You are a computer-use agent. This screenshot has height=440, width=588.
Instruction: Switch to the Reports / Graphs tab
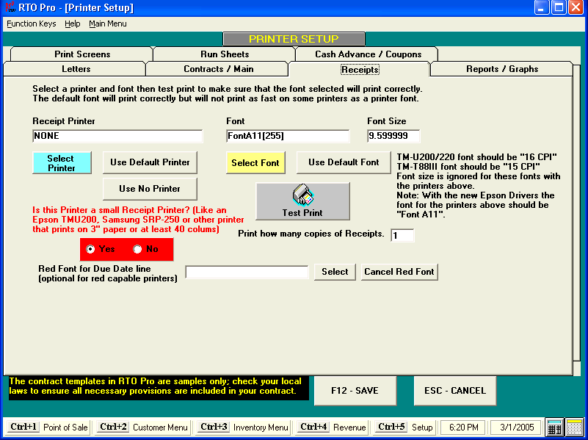[x=501, y=68]
